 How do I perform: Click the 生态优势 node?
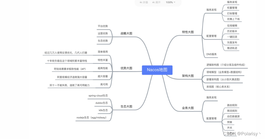pyautogui.click(x=103, y=41)
